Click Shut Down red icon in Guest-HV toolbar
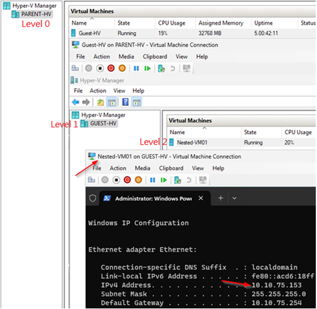This screenshot has width=317, height=309. tap(111, 68)
